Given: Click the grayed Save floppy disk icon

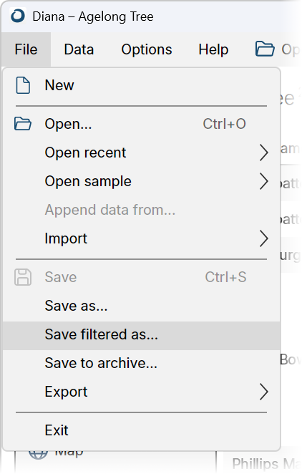Looking at the screenshot, I should (23, 277).
